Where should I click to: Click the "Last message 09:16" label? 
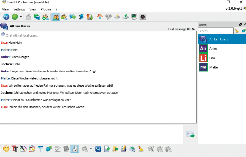pos(182,29)
